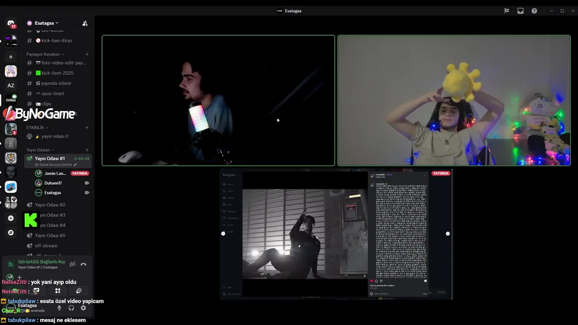The image size is (578, 325).
Task: Open the yayında-izlenir channel
Action: point(58,84)
